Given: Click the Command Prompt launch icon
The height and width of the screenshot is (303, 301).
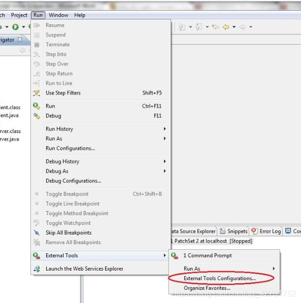Looking at the screenshot, I should tap(175, 256).
